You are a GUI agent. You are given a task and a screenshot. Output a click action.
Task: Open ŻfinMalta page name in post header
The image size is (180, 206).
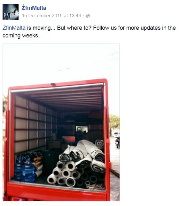tap(34, 8)
